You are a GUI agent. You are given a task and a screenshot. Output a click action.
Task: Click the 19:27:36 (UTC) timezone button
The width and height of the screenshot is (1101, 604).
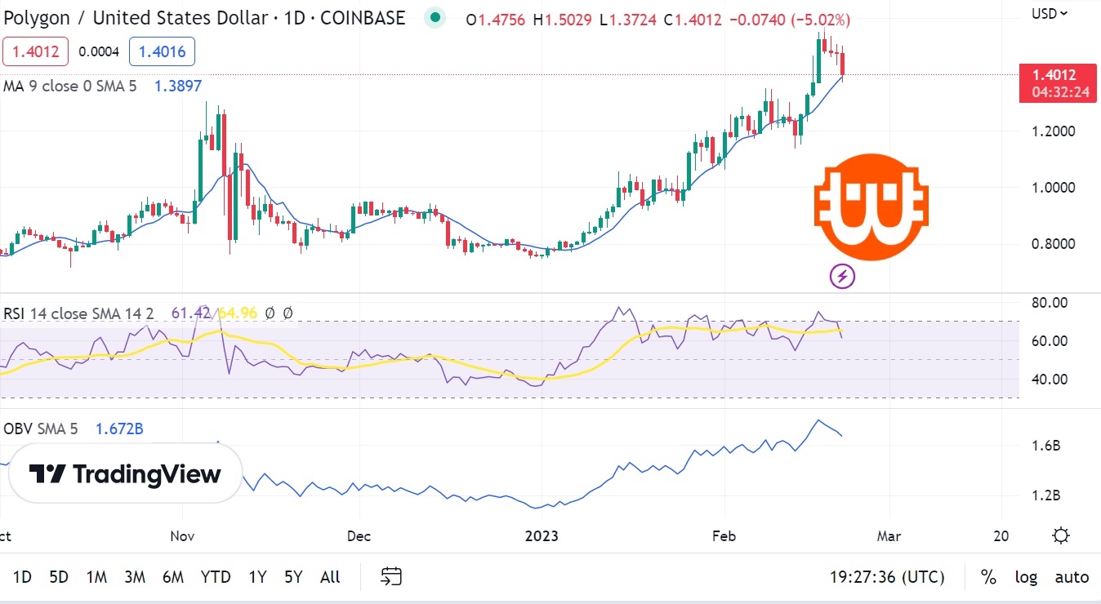tap(887, 577)
